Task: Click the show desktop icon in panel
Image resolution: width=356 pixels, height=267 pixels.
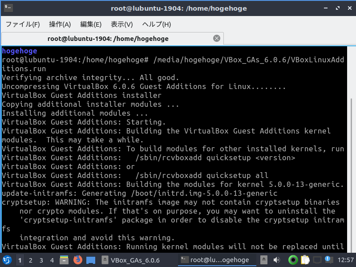Action: pyautogui.click(x=91, y=260)
